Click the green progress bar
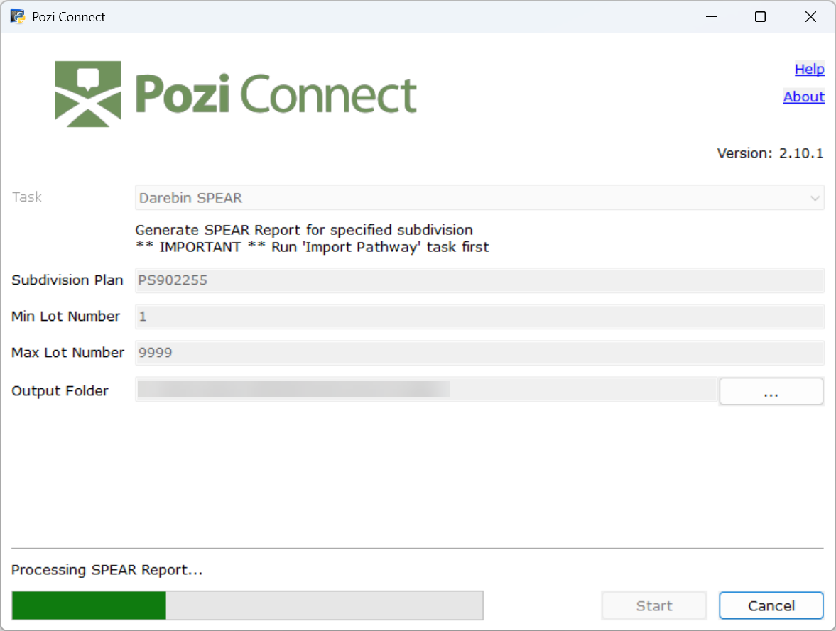Viewport: 836px width, 631px height. pyautogui.click(x=247, y=605)
